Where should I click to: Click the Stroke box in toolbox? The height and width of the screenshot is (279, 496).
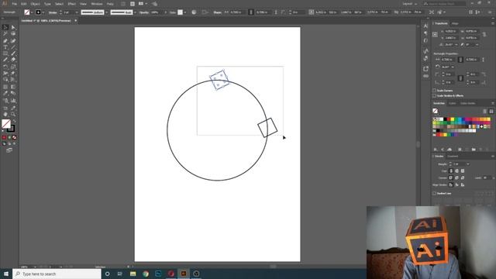point(11,129)
